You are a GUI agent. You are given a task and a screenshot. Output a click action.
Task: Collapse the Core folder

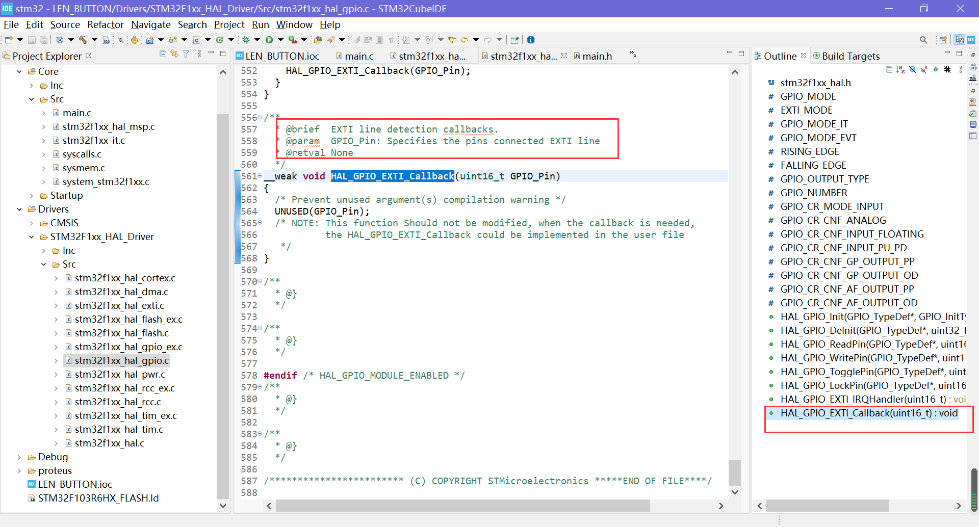(19, 71)
